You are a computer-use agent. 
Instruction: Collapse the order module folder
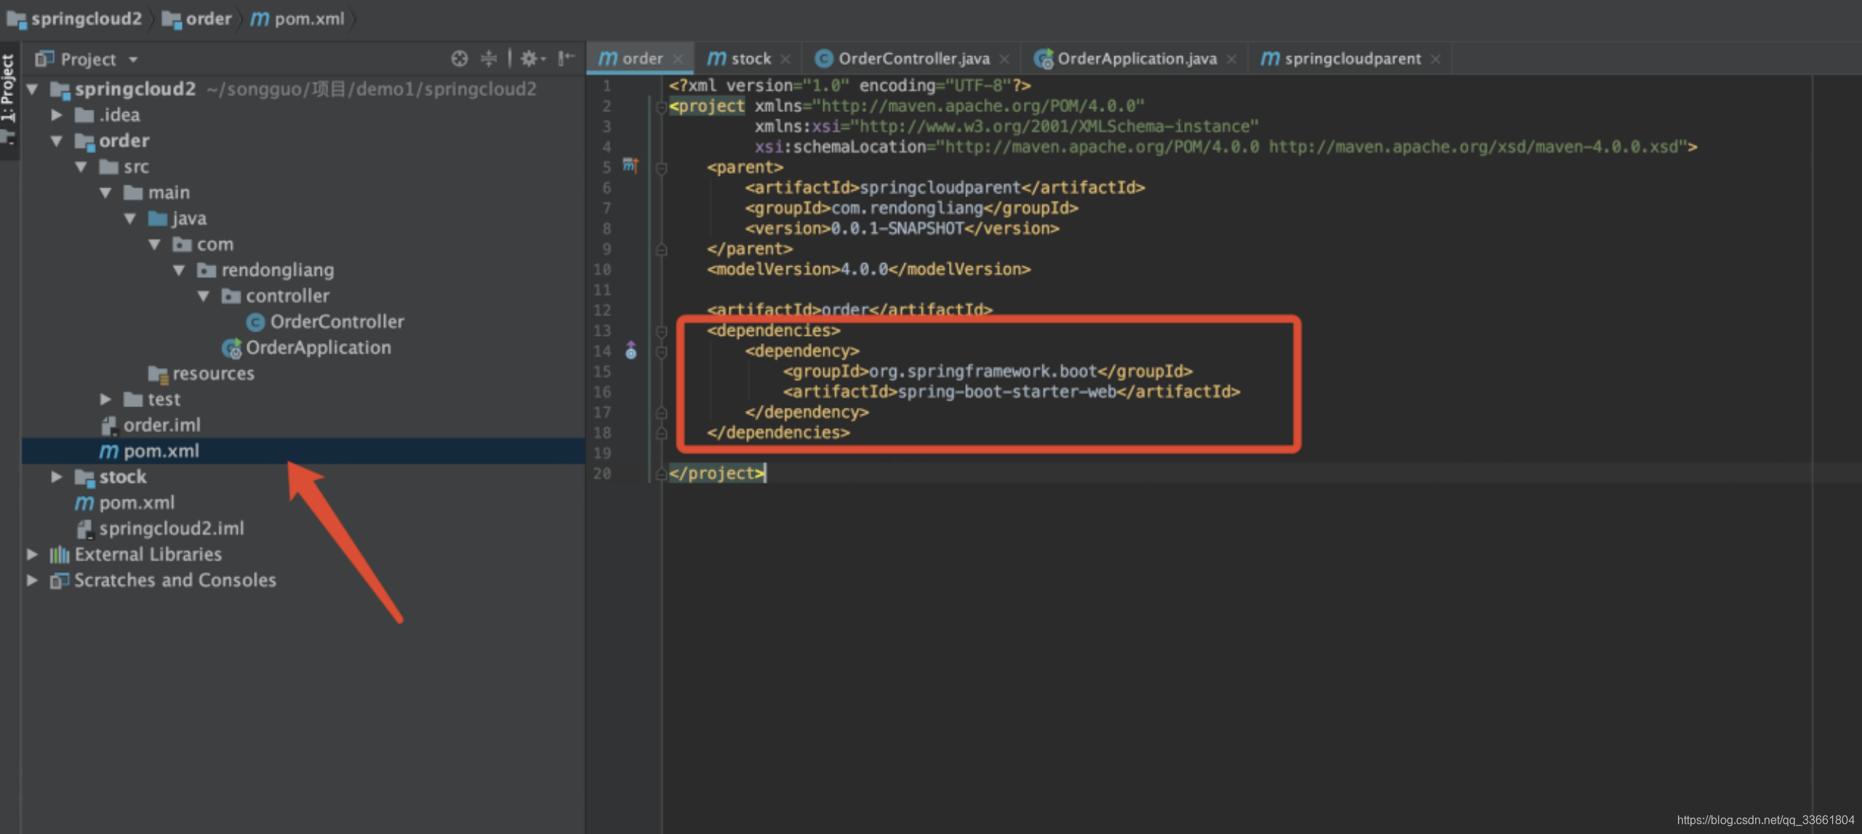pos(57,141)
